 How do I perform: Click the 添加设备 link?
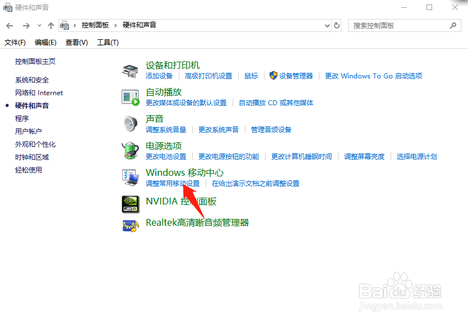point(159,76)
